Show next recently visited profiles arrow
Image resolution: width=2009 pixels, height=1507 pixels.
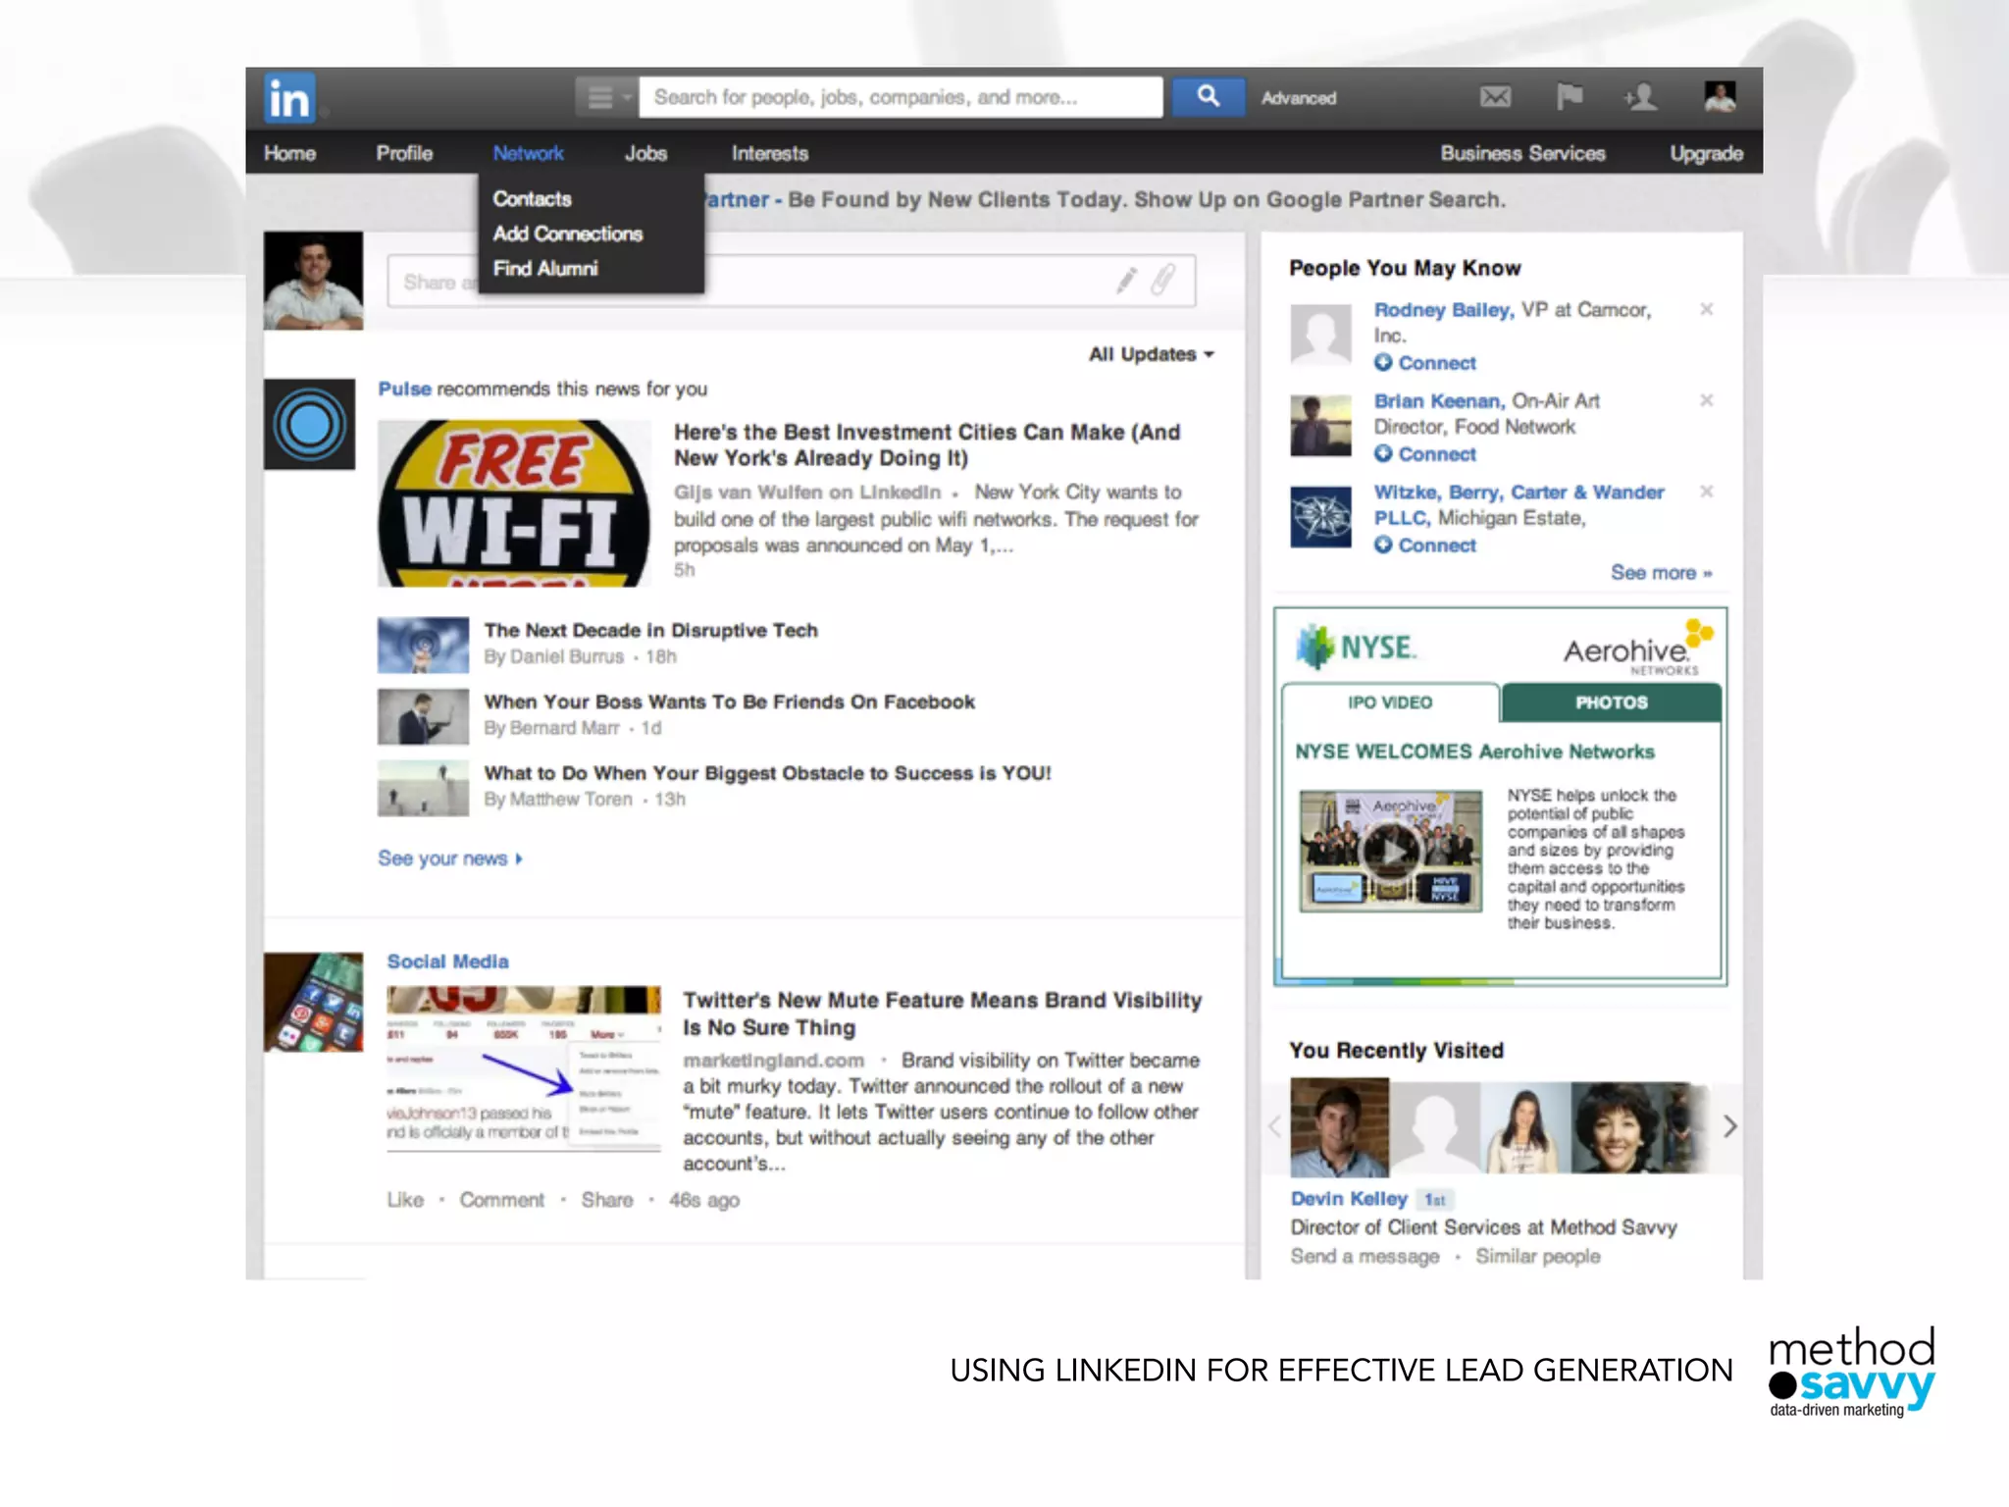1730,1126
